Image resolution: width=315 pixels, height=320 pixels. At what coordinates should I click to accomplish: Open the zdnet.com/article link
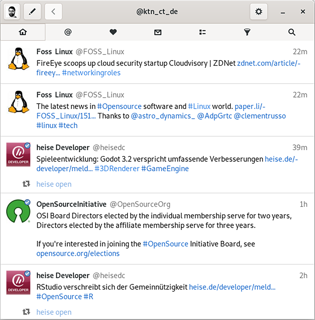point(269,63)
